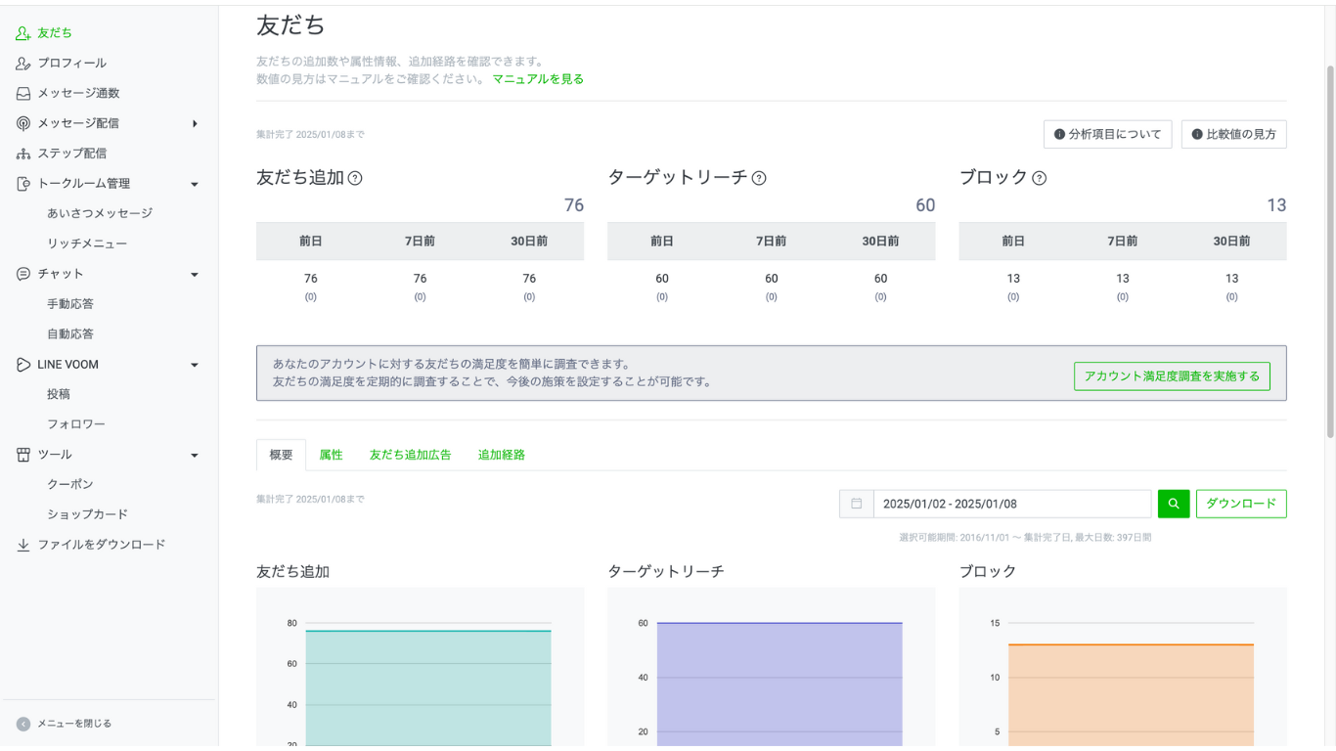Viewport: 1336px width, 751px height.
Task: Expand the メッセージ配信 submenu arrow
Action: (x=195, y=123)
